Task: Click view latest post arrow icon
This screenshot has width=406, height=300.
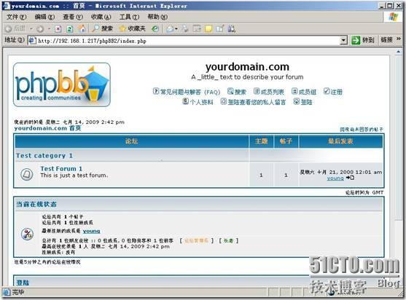Action: click(x=351, y=178)
